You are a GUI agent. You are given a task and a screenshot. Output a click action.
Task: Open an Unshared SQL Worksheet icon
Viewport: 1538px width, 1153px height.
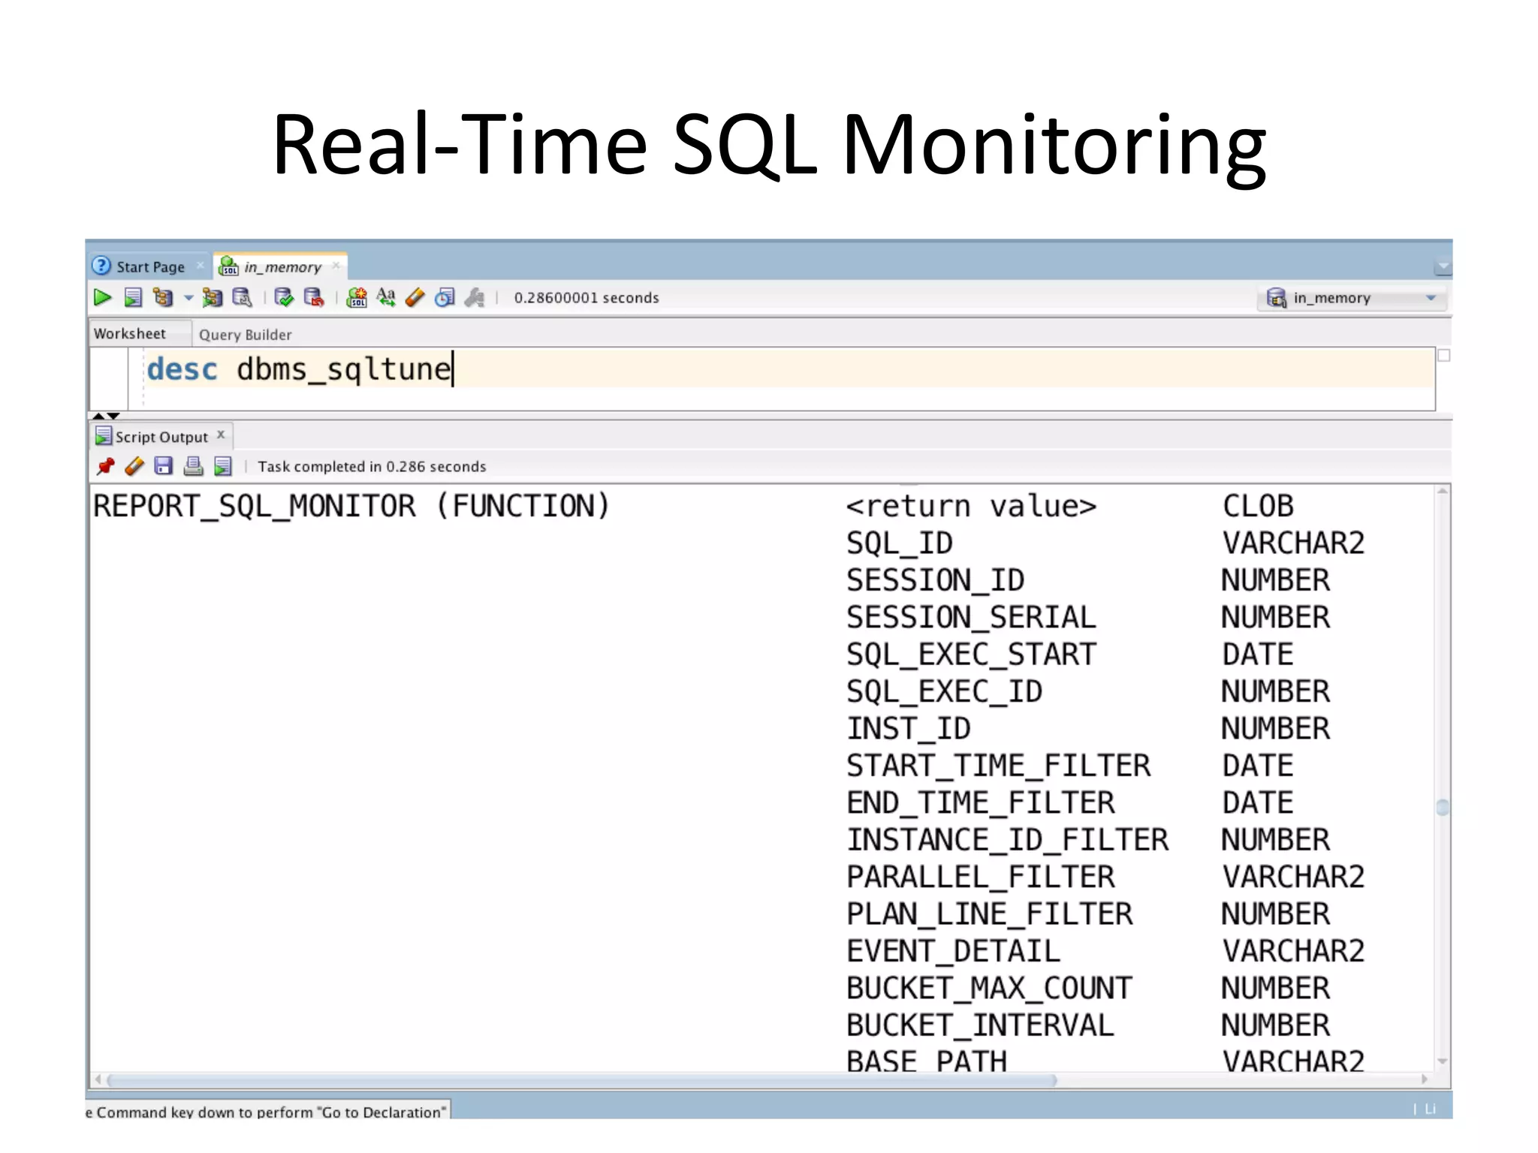[x=357, y=298]
